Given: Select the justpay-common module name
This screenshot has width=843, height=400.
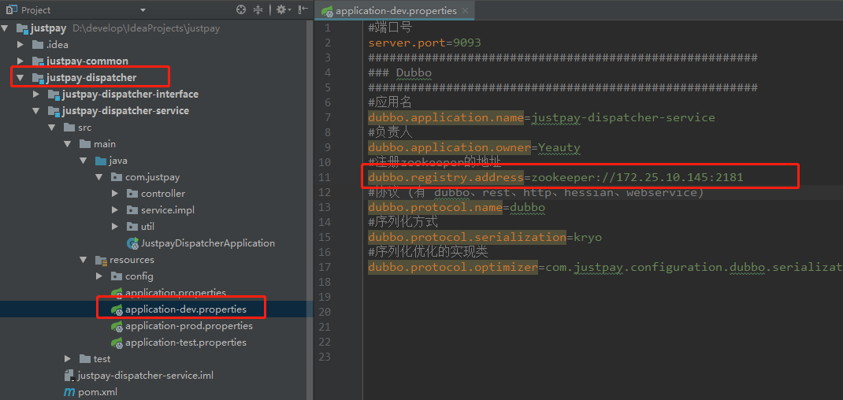Looking at the screenshot, I should click(x=87, y=61).
